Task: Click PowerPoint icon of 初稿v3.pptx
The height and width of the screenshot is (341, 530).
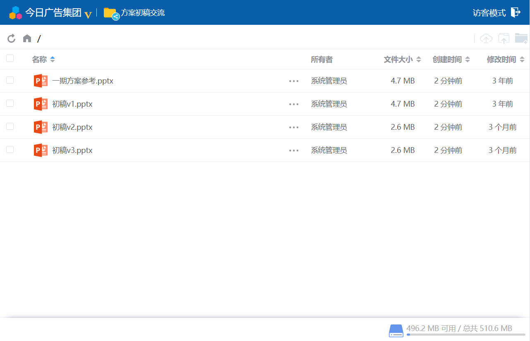Action: click(41, 150)
